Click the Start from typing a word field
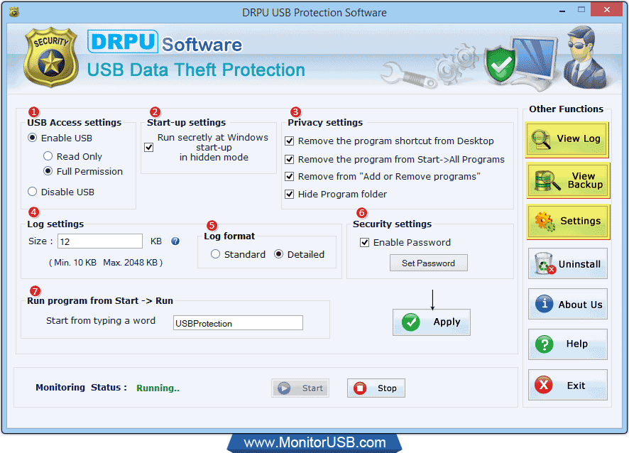The image size is (629, 453). (238, 323)
